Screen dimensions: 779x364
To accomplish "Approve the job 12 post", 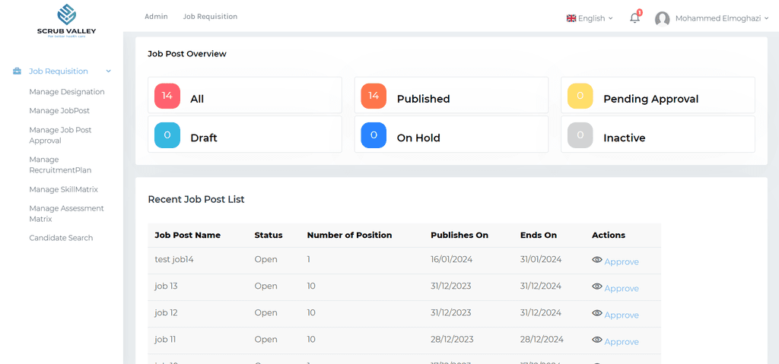I will click(x=622, y=315).
